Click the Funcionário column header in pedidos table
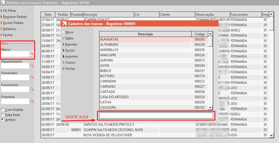Screen dimensions: 279x143 pos(246,14)
